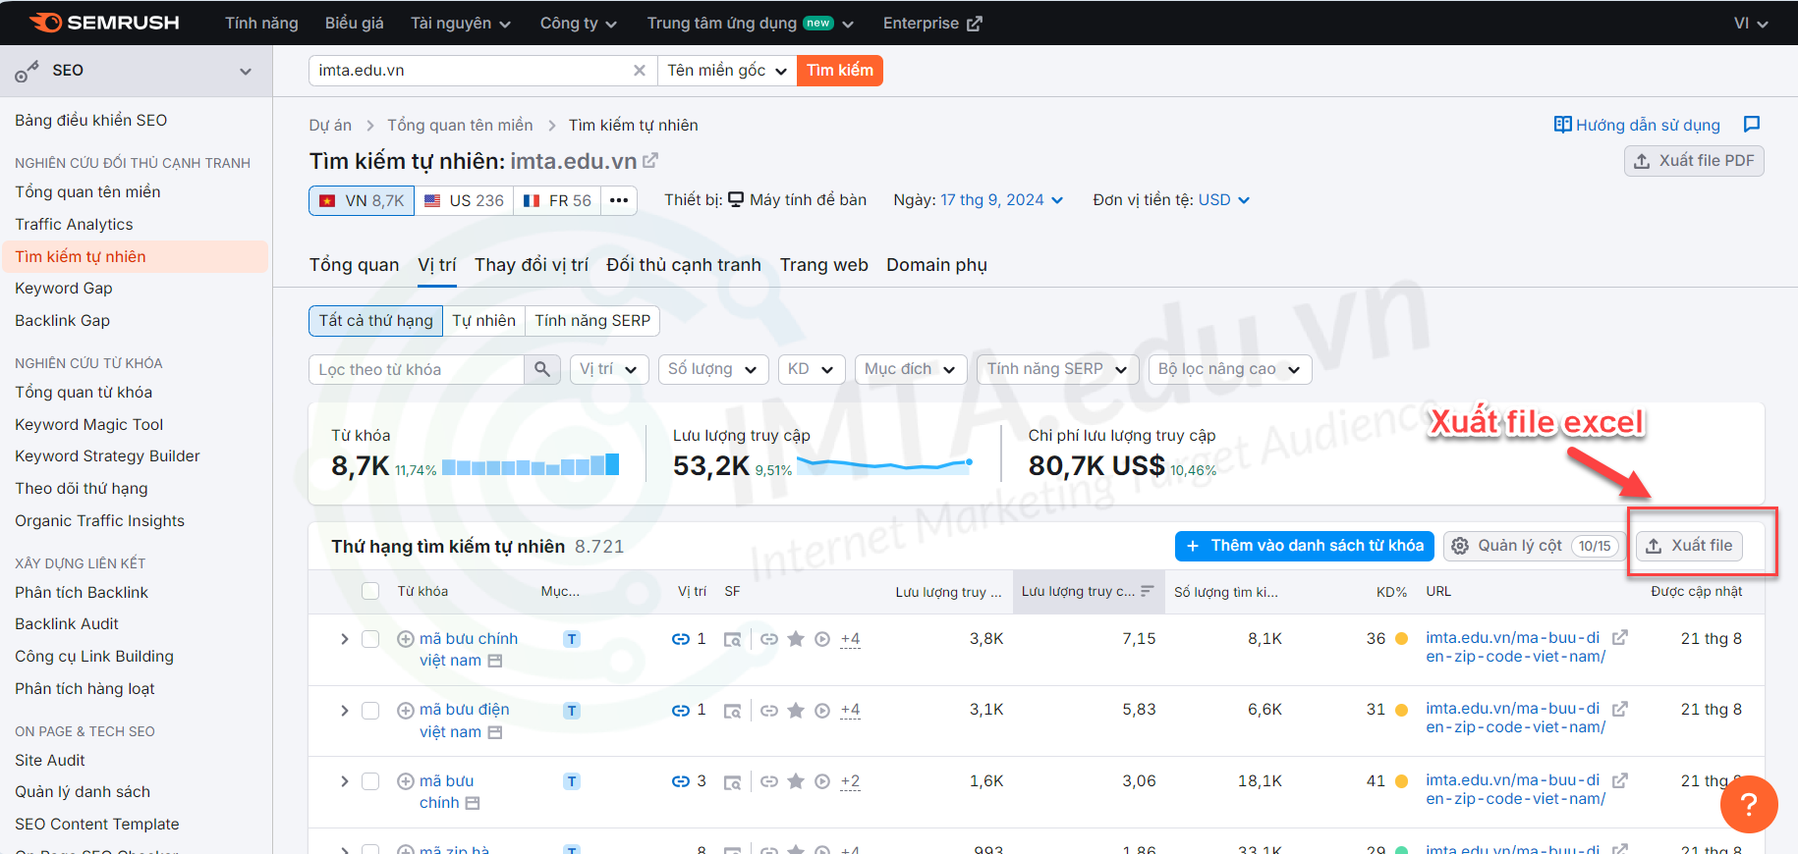Click the blue link icon at position 3
The image size is (1798, 854).
(x=680, y=781)
